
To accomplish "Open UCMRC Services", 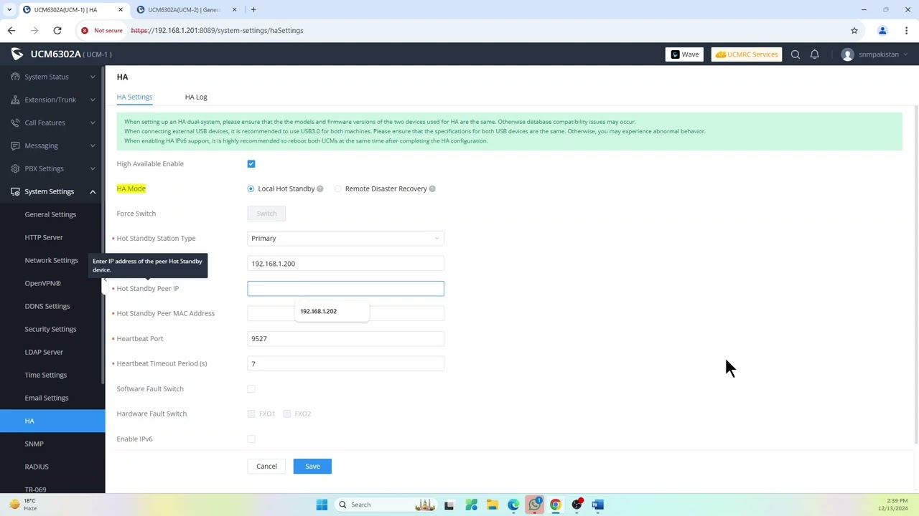I will (x=747, y=54).
